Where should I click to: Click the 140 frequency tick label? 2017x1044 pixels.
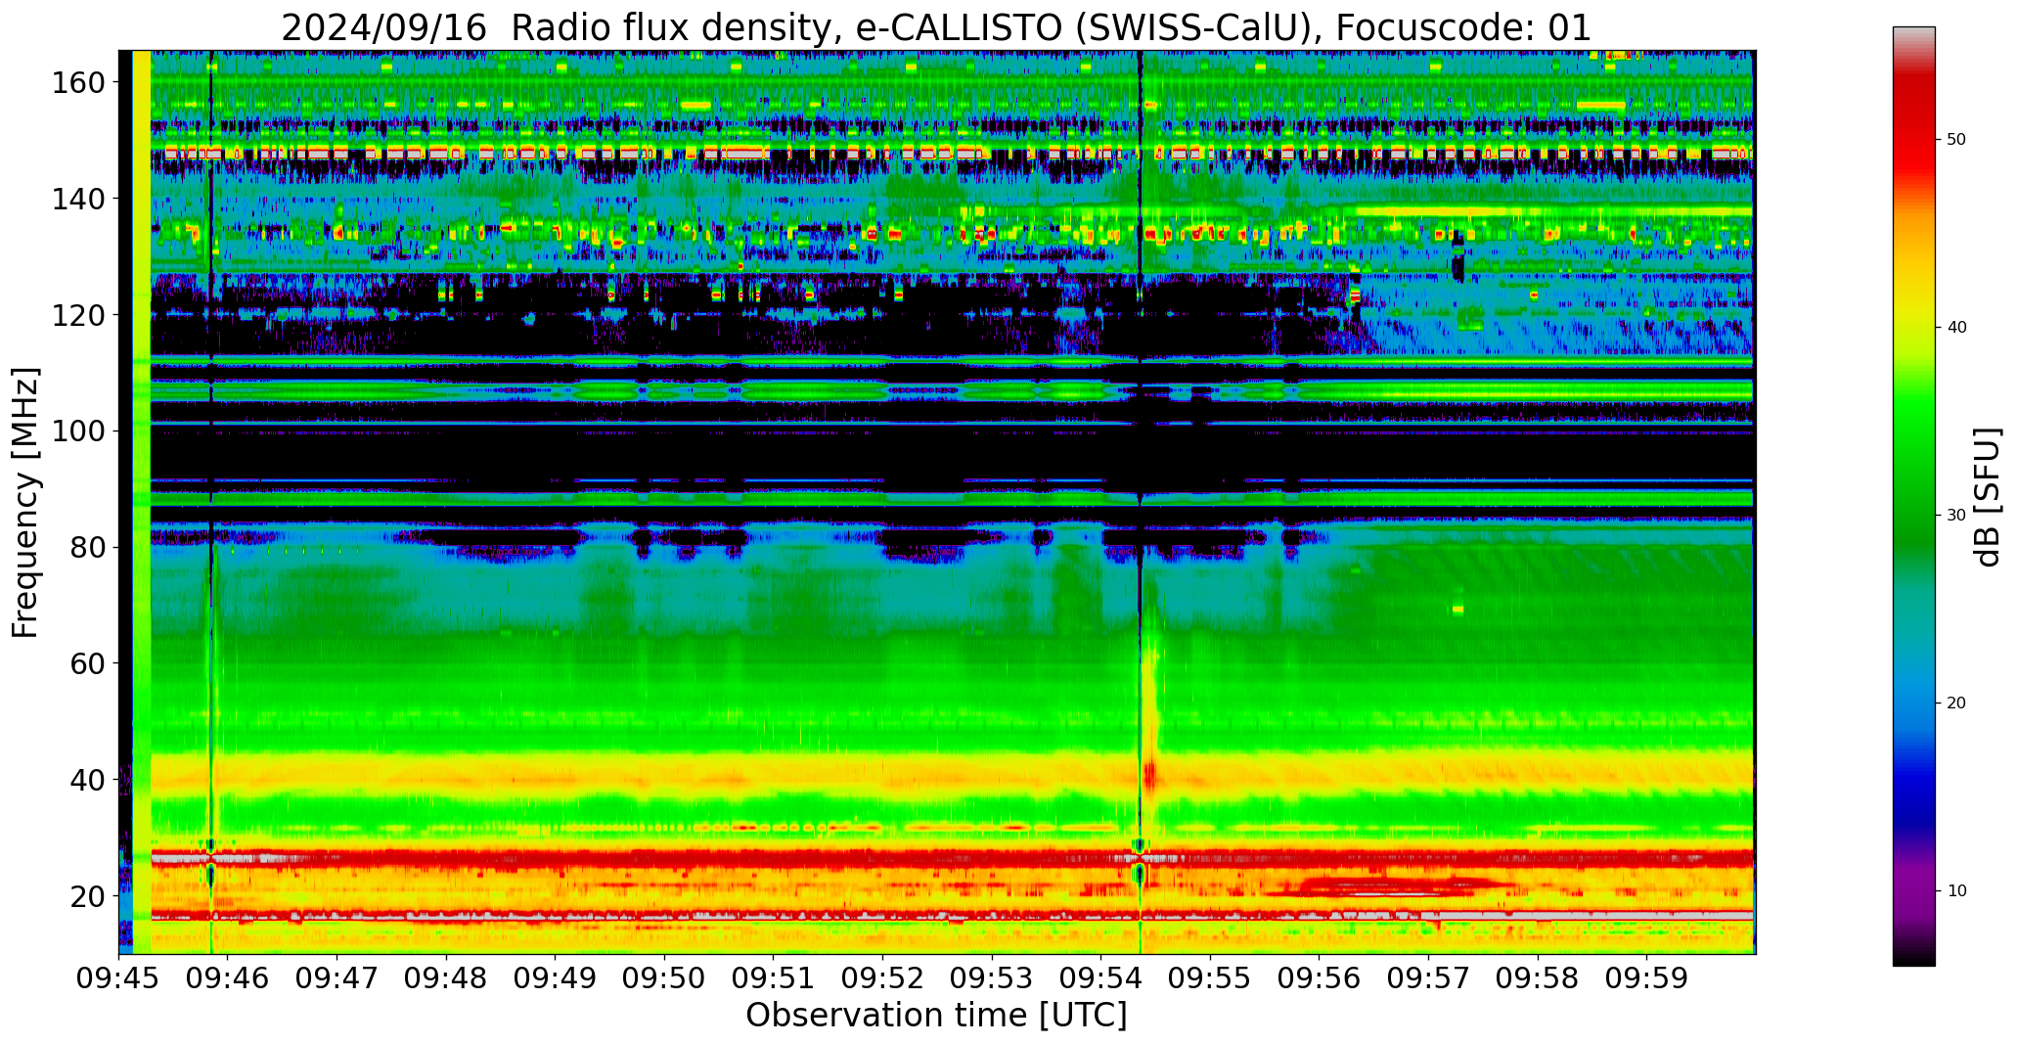point(78,199)
